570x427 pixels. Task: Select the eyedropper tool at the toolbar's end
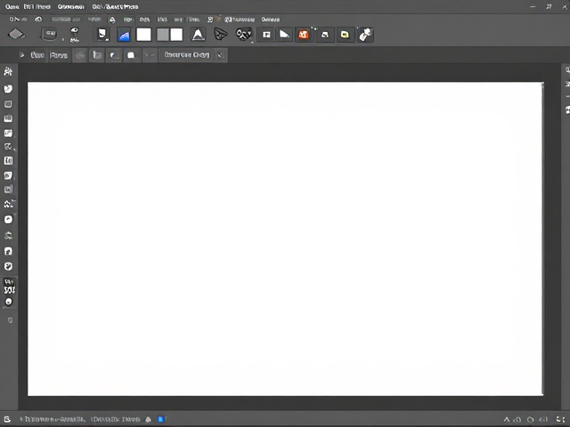[365, 35]
